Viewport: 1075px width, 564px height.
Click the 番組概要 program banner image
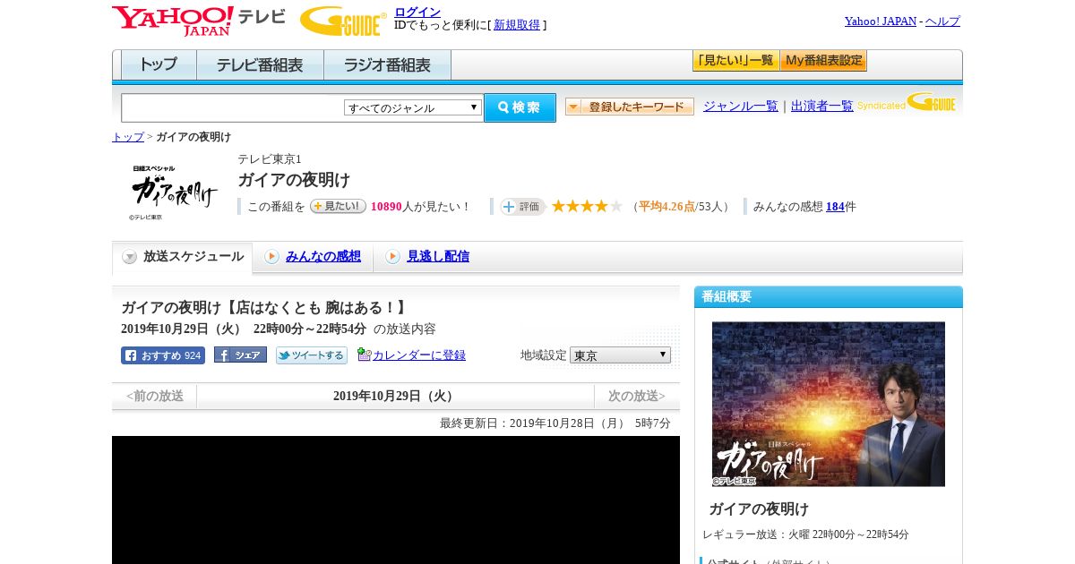point(829,404)
